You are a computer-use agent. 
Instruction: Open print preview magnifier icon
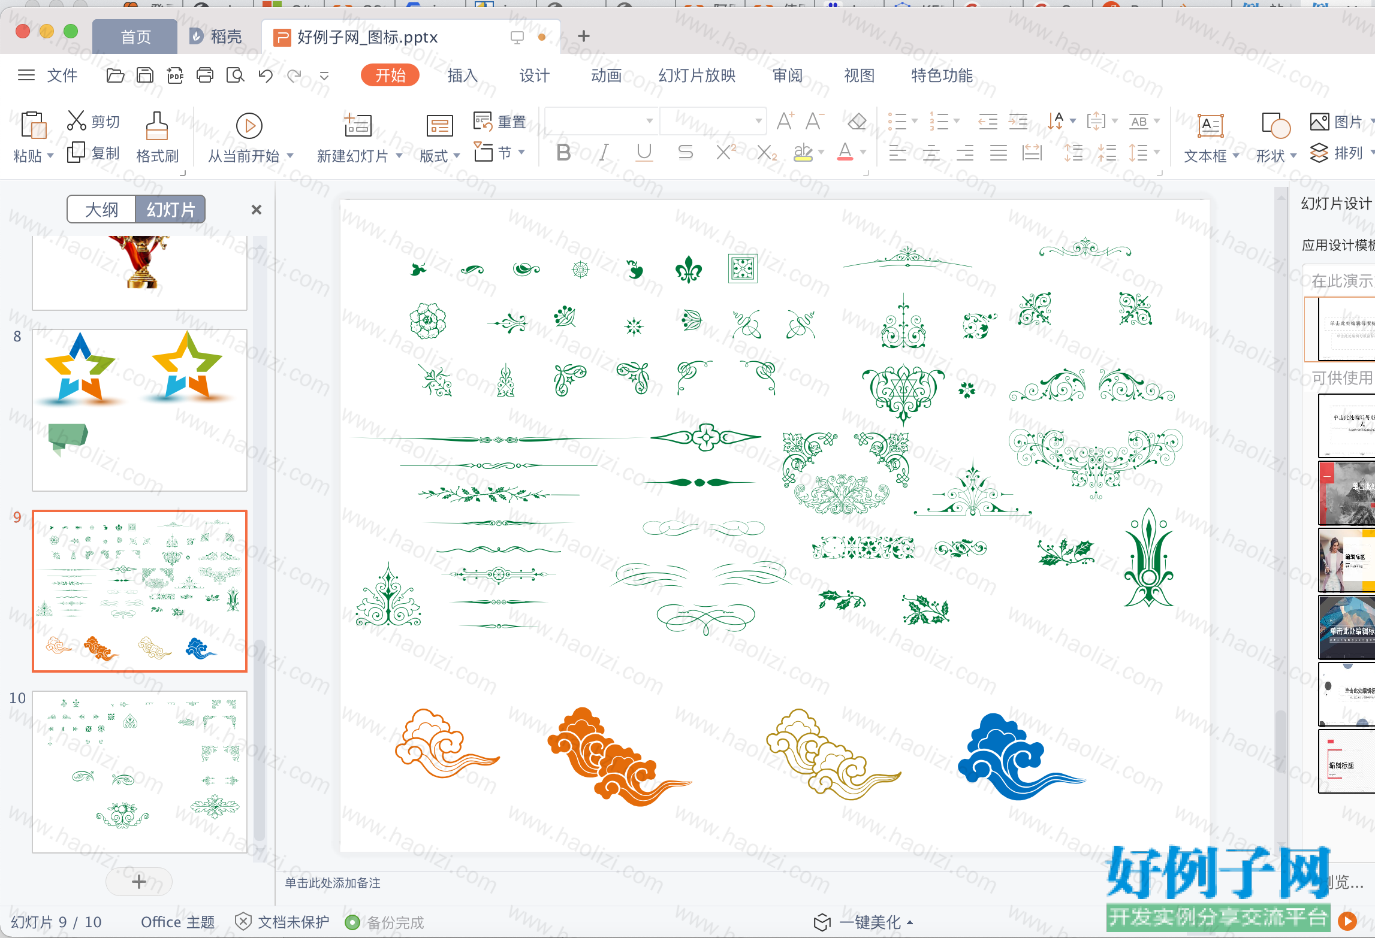[235, 75]
